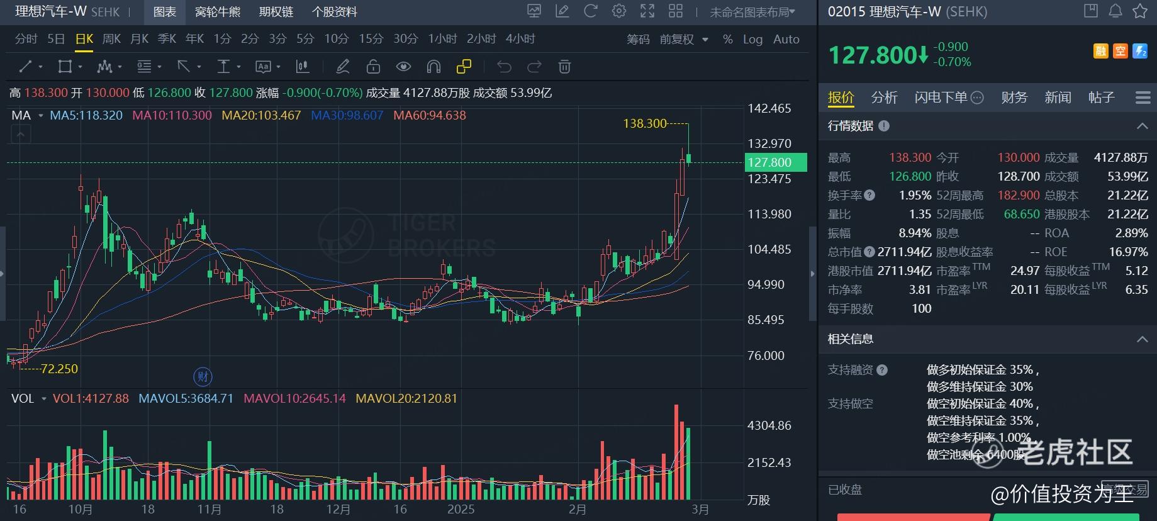This screenshot has width=1157, height=521.
Task: Collapse the 相关信息 section
Action: coord(1143,339)
